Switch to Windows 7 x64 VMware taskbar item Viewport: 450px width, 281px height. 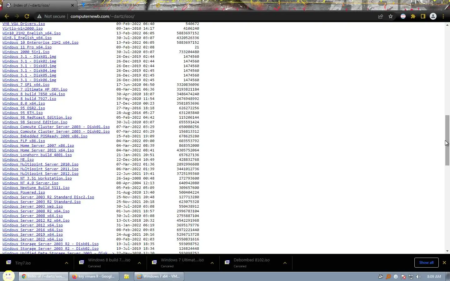(x=159, y=276)
